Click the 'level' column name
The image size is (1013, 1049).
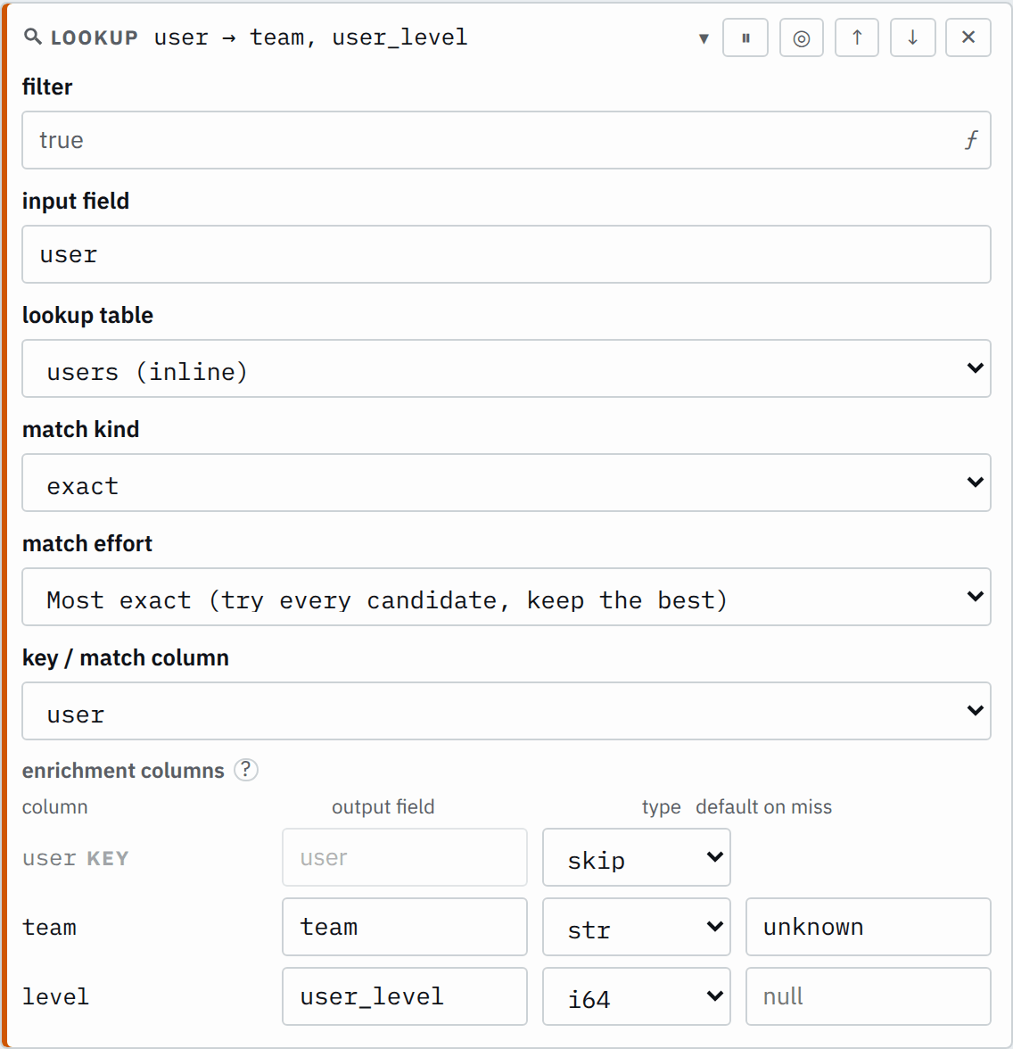point(55,997)
